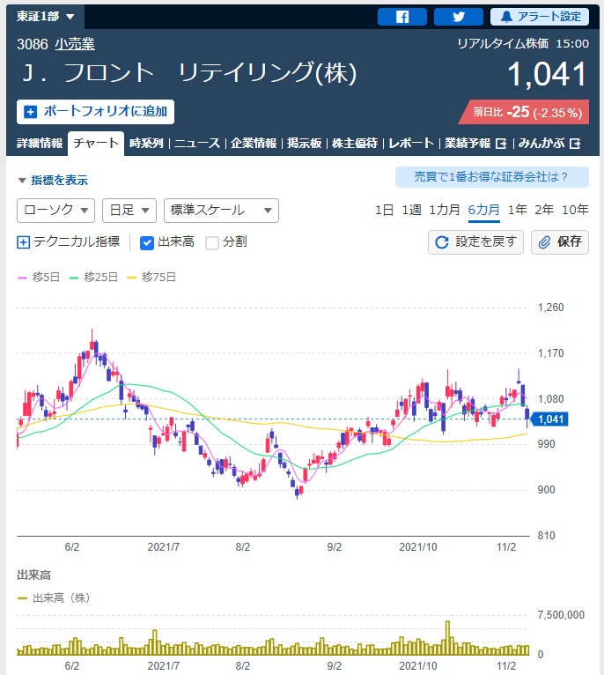The width and height of the screenshot is (604, 675).
Task: Click the tallest volume bar in October
Action: tap(448, 637)
